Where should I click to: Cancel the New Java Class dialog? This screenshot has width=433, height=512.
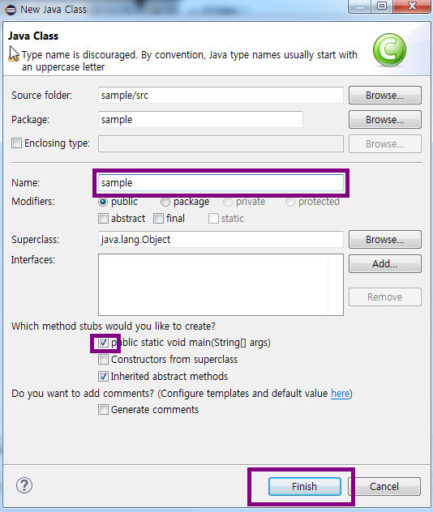point(384,487)
